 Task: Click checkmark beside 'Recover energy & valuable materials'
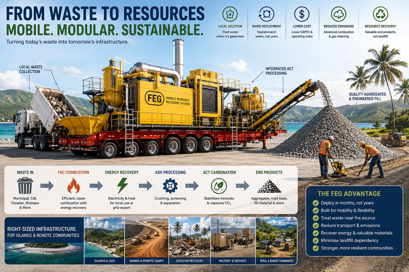(316, 233)
